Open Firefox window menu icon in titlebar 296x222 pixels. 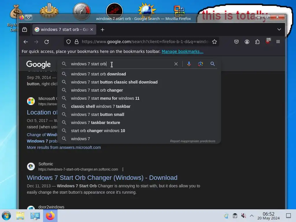pyautogui.click(x=21, y=17)
